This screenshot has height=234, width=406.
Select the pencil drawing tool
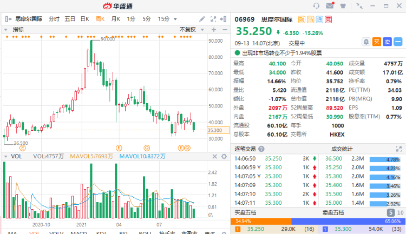pos(202,19)
